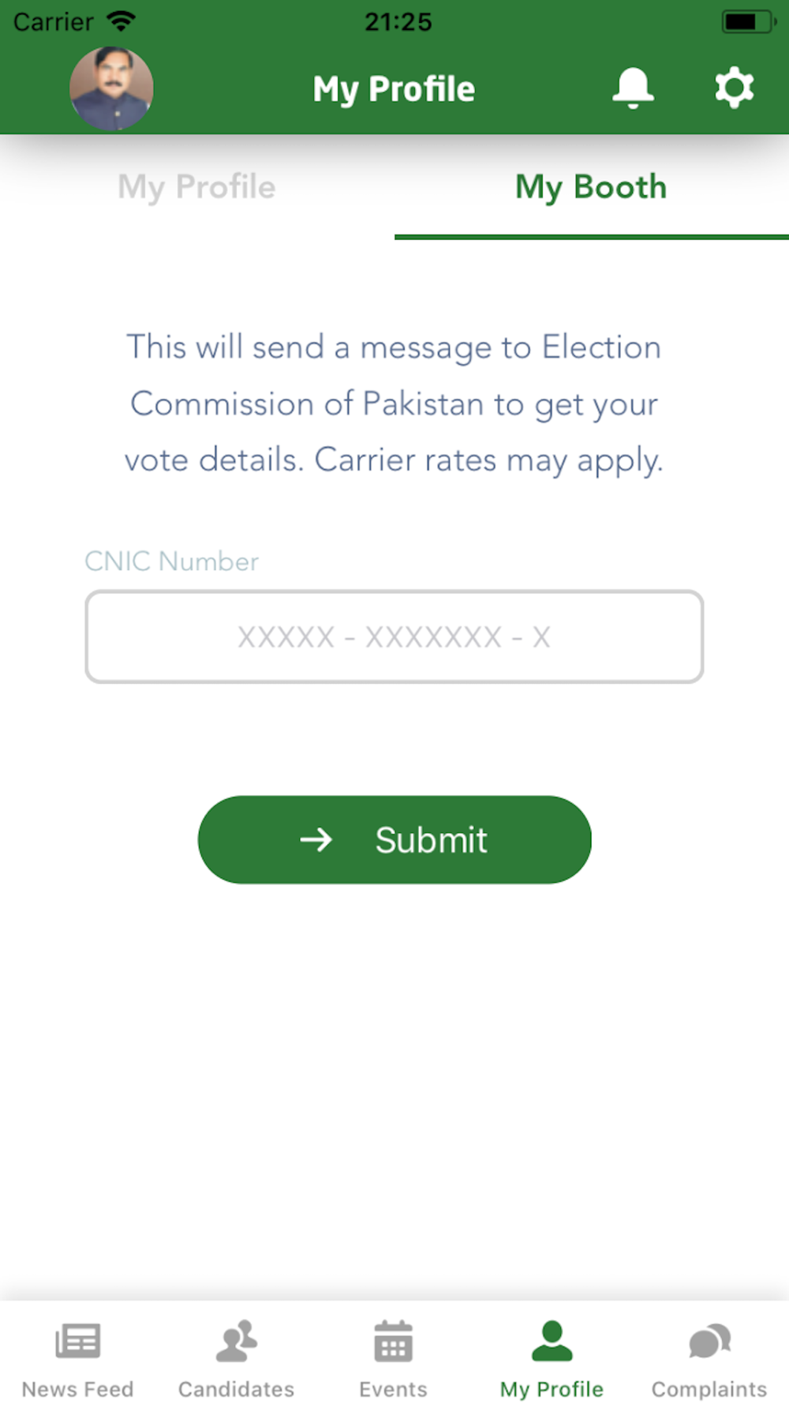
Task: Click the Wi-Fi icon in status bar
Action: point(121,21)
